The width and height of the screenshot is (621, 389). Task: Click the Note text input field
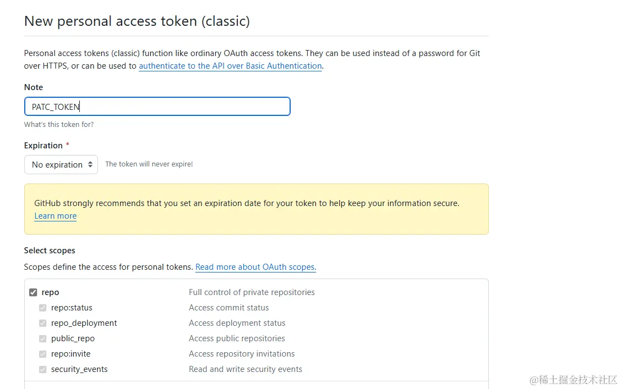click(157, 107)
